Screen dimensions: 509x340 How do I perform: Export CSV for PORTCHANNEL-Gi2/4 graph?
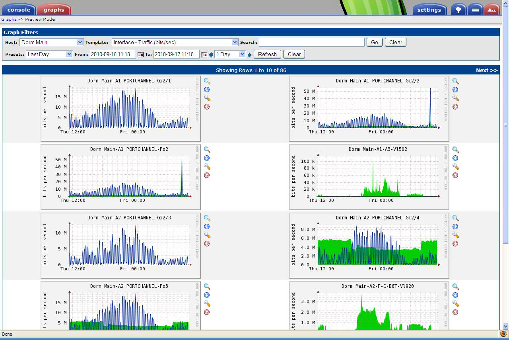pyautogui.click(x=455, y=227)
